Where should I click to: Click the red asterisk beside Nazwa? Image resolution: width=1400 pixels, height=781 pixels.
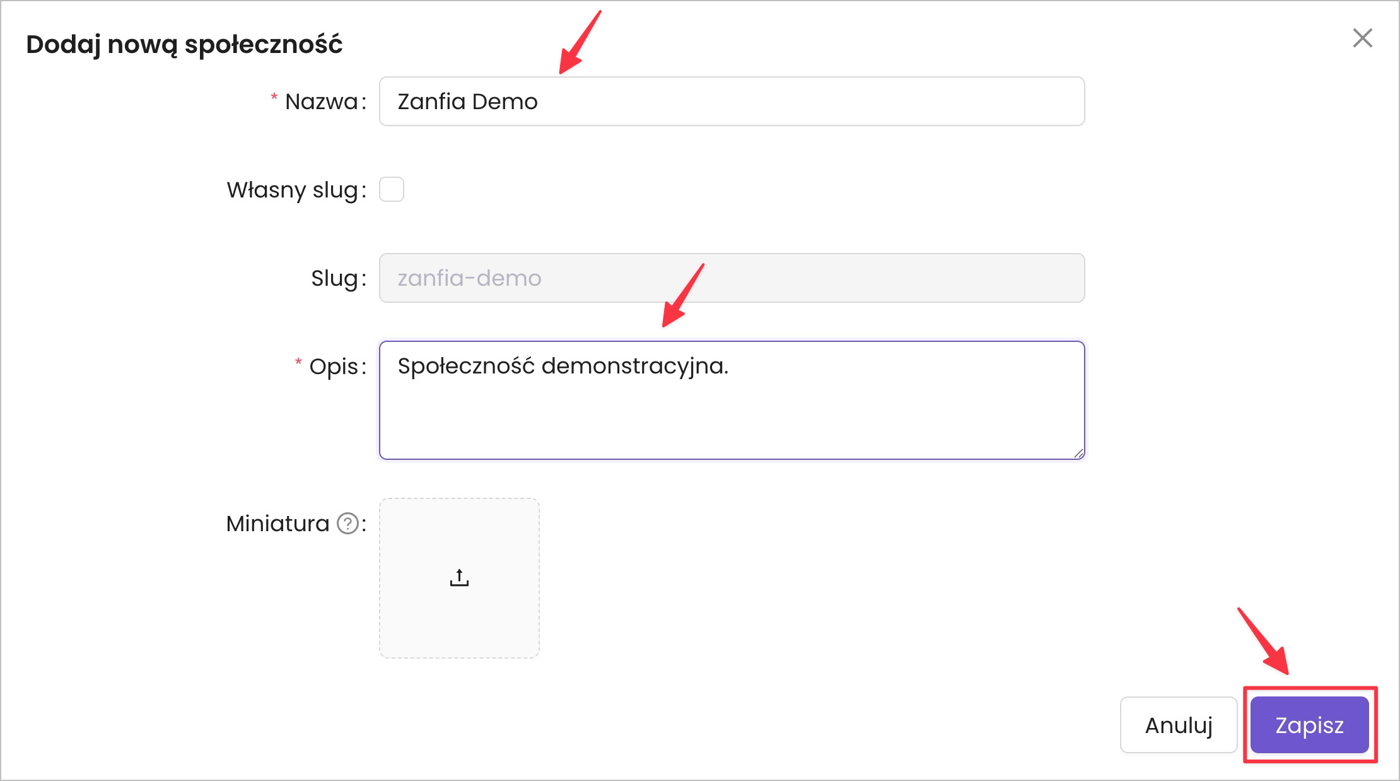coord(274,97)
